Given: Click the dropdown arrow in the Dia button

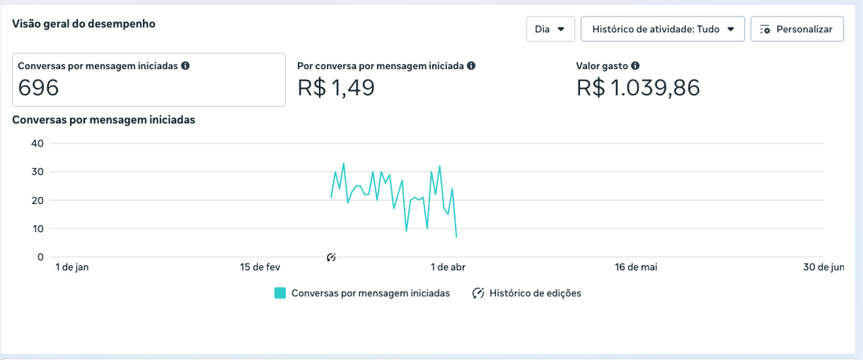Looking at the screenshot, I should pyautogui.click(x=561, y=30).
